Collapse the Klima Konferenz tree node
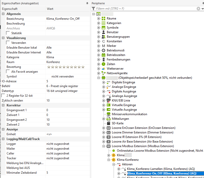 point(109,160)
